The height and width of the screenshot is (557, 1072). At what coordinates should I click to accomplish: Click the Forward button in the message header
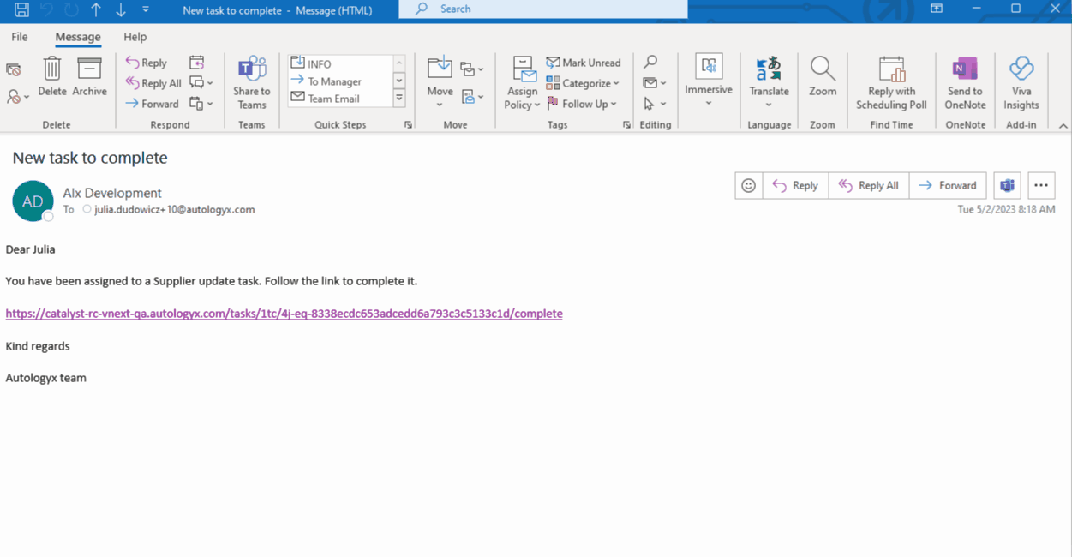948,185
